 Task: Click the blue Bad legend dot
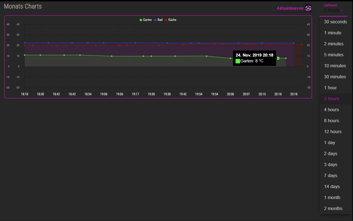pyautogui.click(x=155, y=20)
